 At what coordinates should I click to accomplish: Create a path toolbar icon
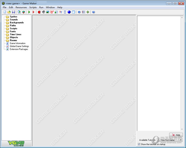click(52, 12)
